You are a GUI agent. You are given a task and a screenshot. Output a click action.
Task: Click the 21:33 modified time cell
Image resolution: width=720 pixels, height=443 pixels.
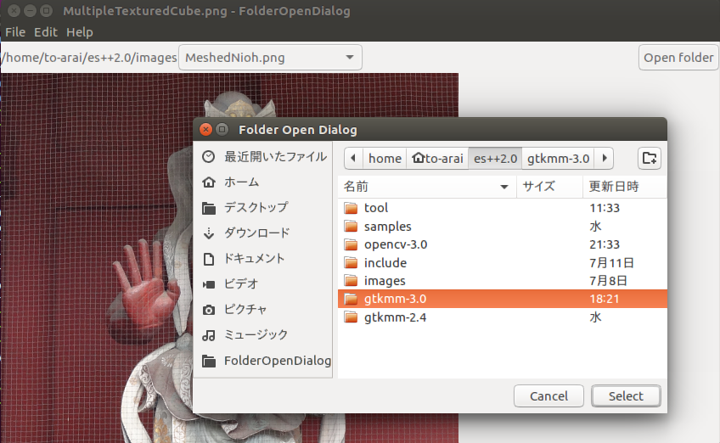coord(605,244)
